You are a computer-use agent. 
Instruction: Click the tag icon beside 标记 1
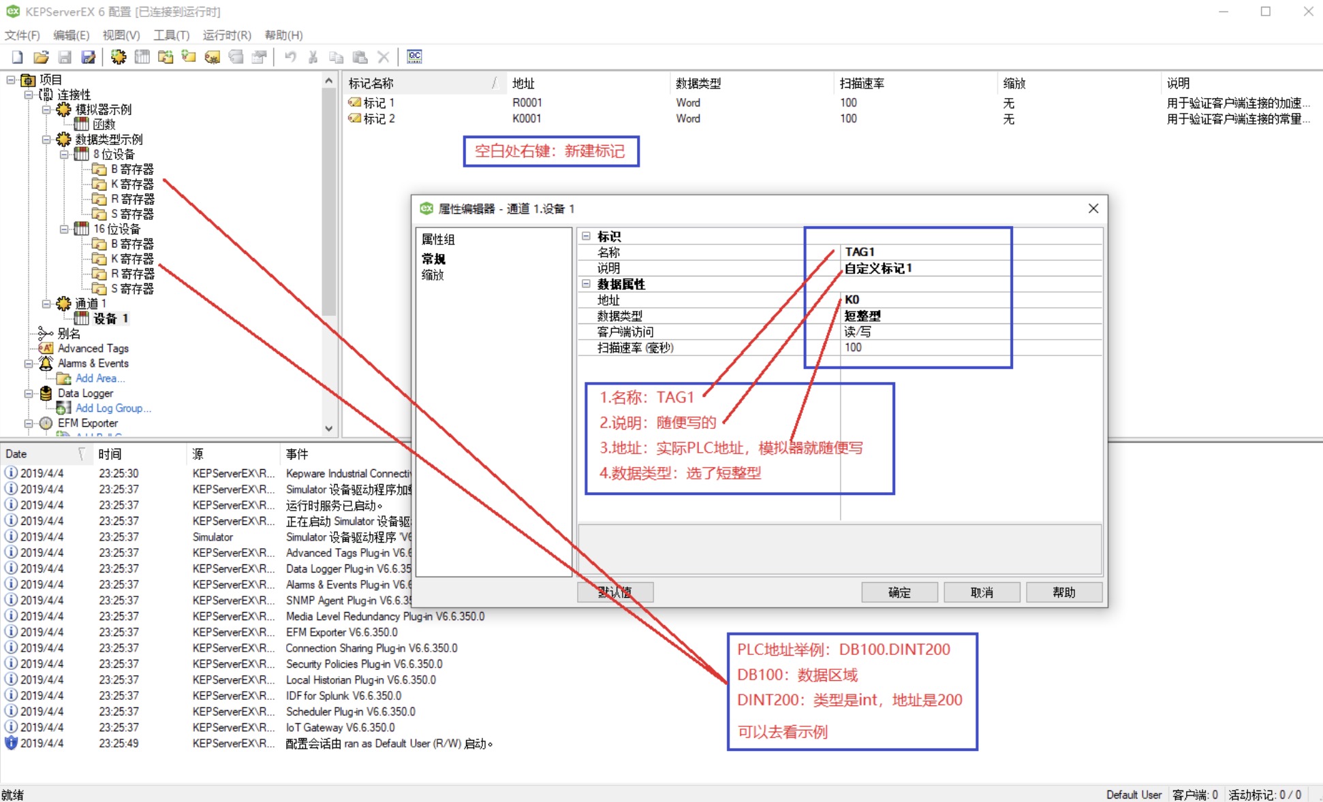pos(355,103)
